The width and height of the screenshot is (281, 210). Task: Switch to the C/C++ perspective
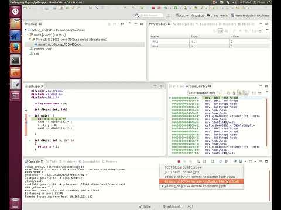click(x=183, y=16)
